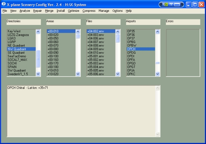The height and width of the screenshot is (144, 206).
Task: Open the Options menu
Action: click(117, 11)
